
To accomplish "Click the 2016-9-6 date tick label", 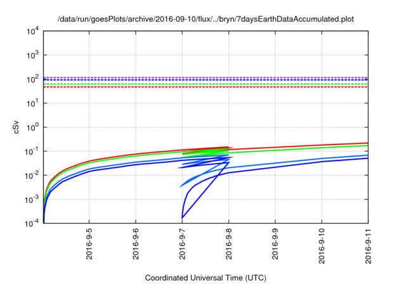I will click(136, 243).
